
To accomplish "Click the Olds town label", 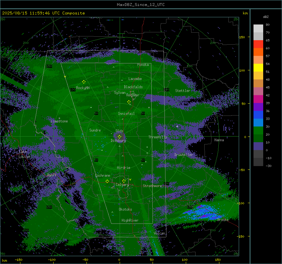I will pos(119,131).
